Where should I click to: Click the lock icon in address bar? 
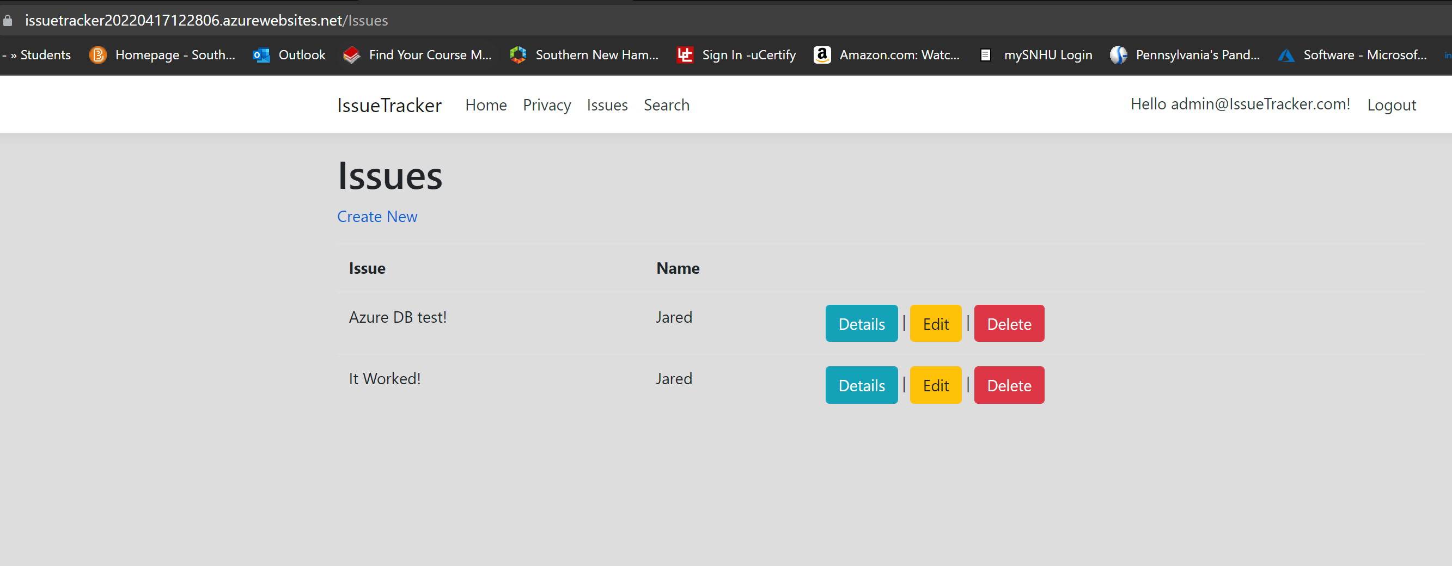[7, 21]
